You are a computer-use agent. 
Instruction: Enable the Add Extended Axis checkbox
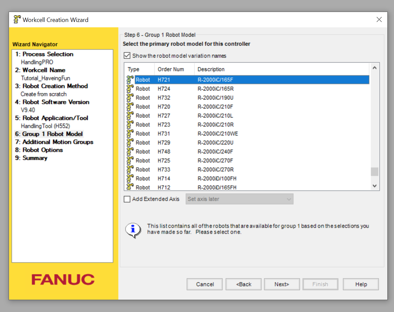(x=127, y=199)
